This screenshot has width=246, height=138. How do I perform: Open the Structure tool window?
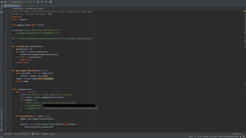pos(2,114)
